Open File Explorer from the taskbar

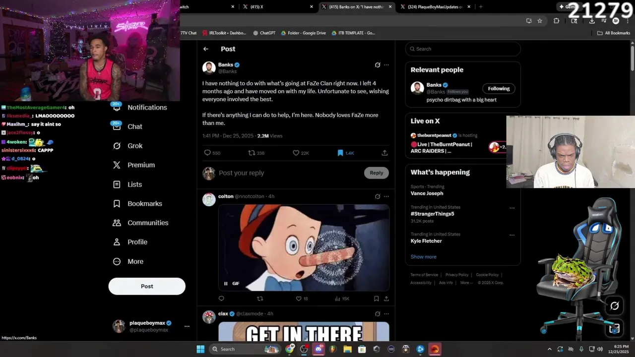pos(348,349)
